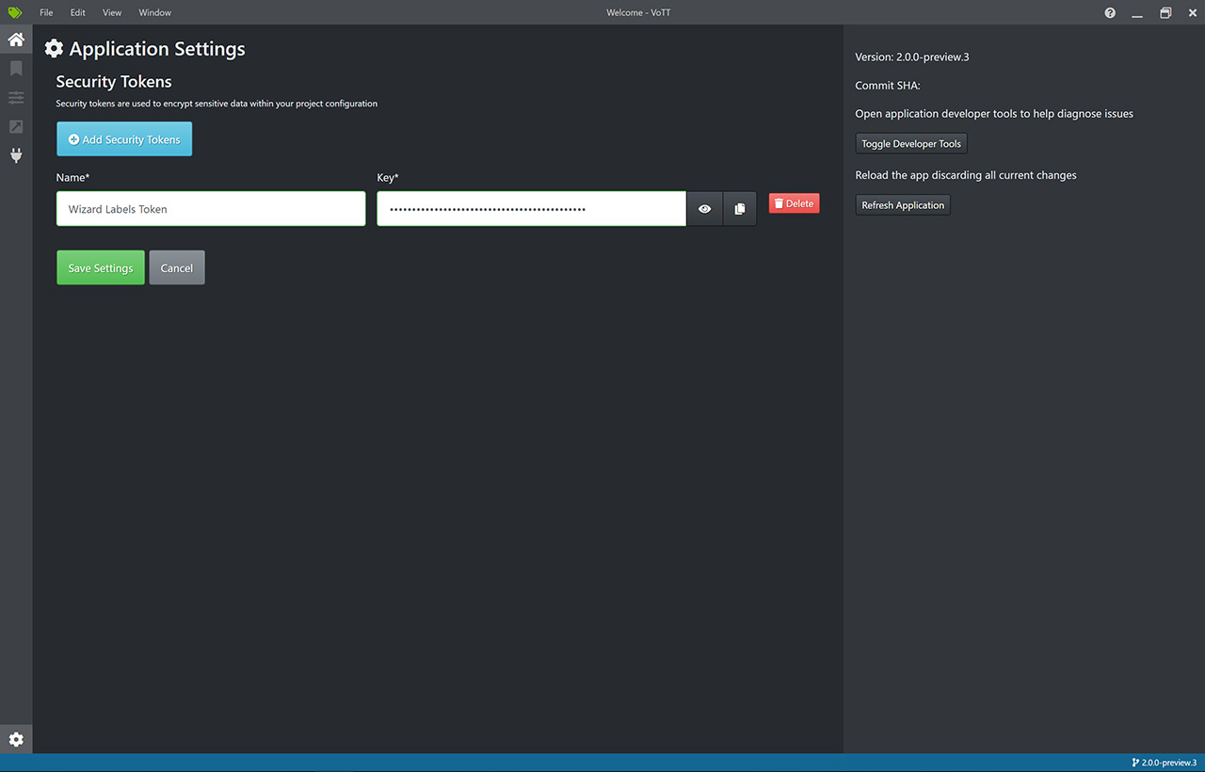This screenshot has height=772, width=1205.
Task: Click the help question mark icon
Action: click(x=1110, y=12)
